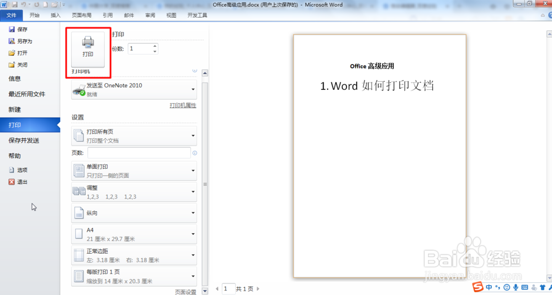Open the 1 Page Per Sheet (每版打印1页) dropdown

coord(134,276)
